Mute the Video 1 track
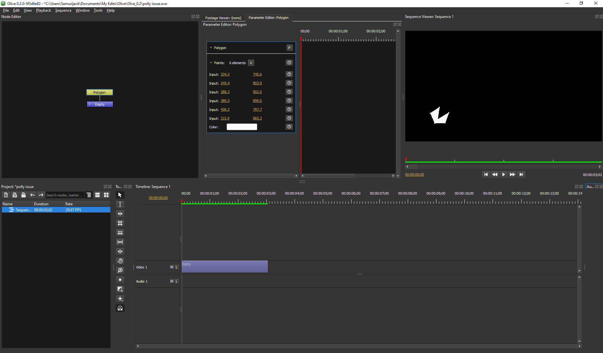Image resolution: width=603 pixels, height=353 pixels. (172, 267)
